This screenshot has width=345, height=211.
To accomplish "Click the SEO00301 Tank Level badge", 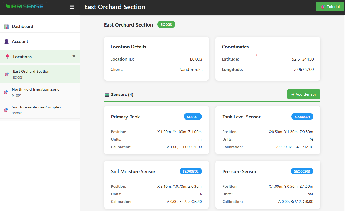I will coord(302,117).
